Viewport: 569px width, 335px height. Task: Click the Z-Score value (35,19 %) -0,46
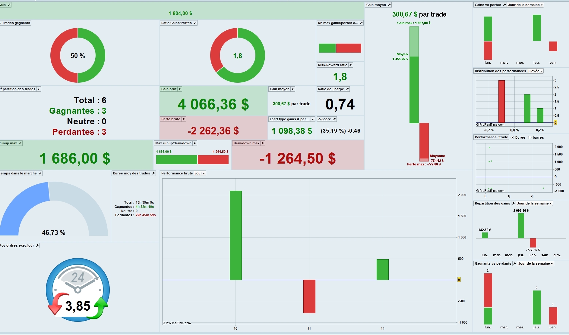tap(340, 131)
